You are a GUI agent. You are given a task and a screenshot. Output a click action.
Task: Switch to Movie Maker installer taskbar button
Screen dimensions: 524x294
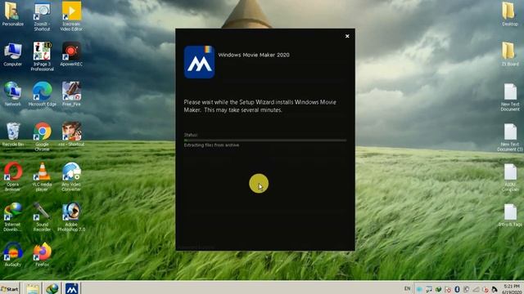[71, 288]
